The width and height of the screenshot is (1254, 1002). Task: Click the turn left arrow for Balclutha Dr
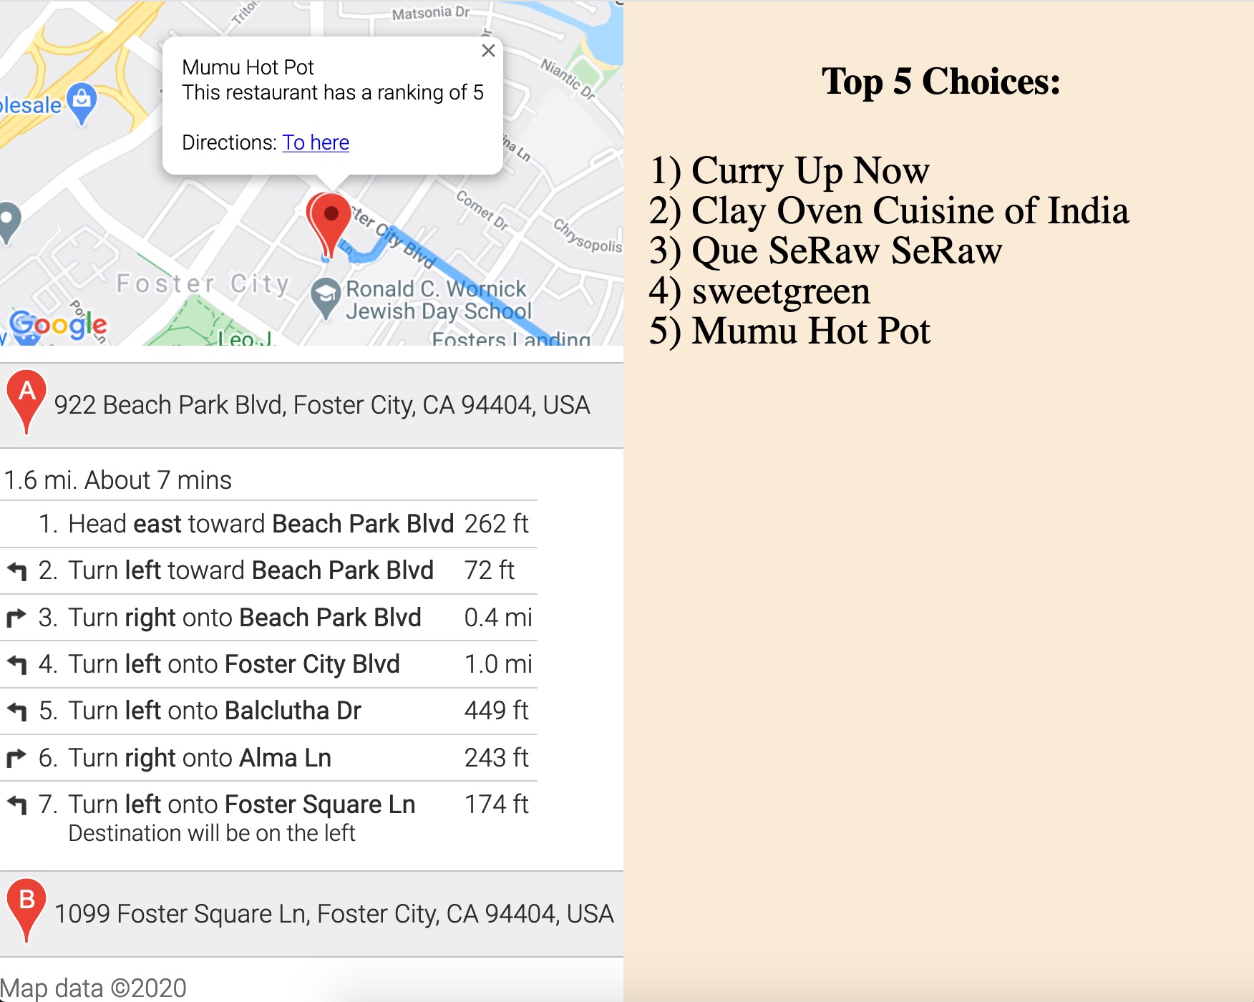tap(16, 711)
